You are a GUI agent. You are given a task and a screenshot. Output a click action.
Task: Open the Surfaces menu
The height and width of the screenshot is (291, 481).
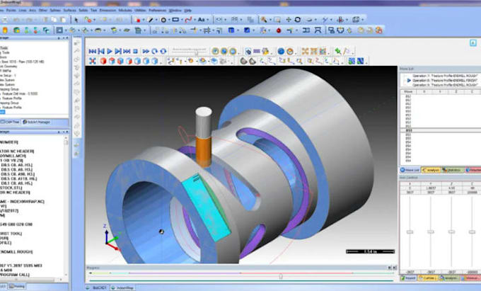coord(69,11)
